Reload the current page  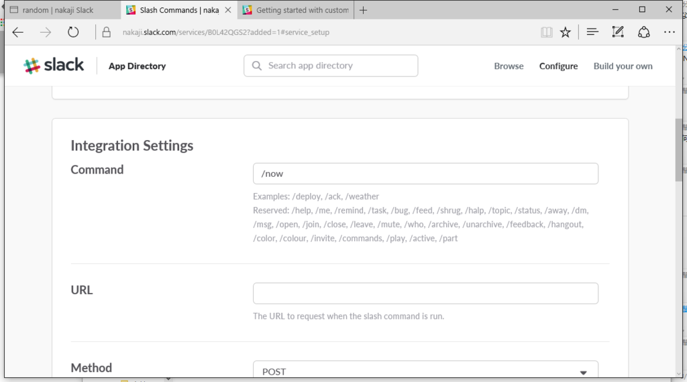click(73, 32)
